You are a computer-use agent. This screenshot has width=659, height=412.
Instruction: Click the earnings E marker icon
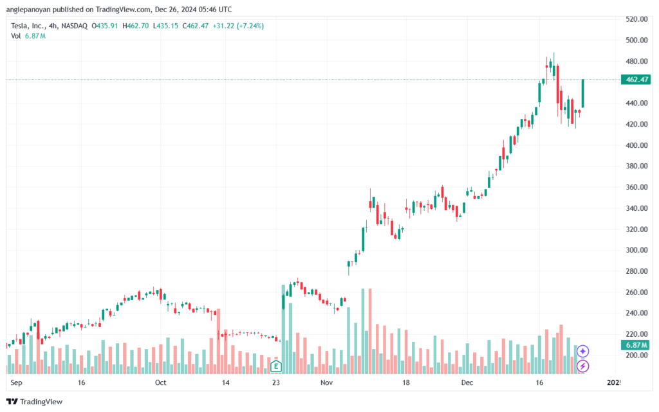[275, 366]
